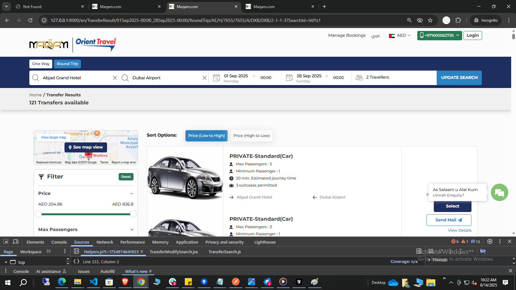The height and width of the screenshot is (290, 516).
Task: Switch to the Network tab in DevTools
Action: click(x=105, y=242)
